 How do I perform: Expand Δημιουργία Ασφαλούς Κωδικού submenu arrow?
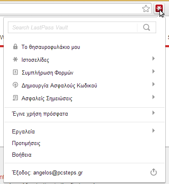(153, 84)
